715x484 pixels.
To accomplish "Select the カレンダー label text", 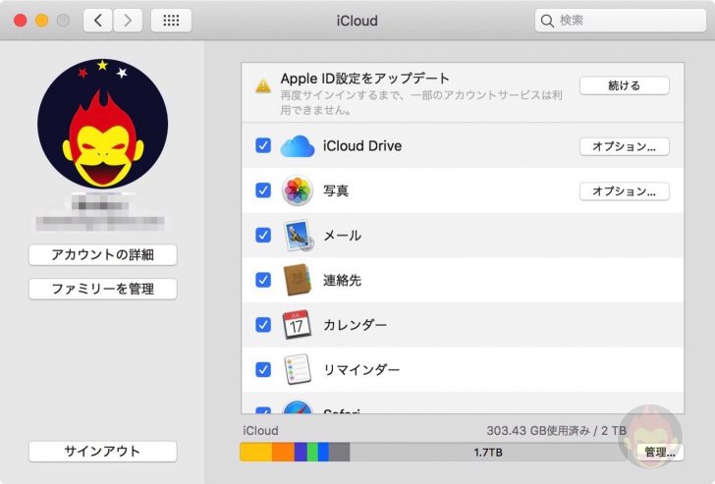I will coord(355,325).
